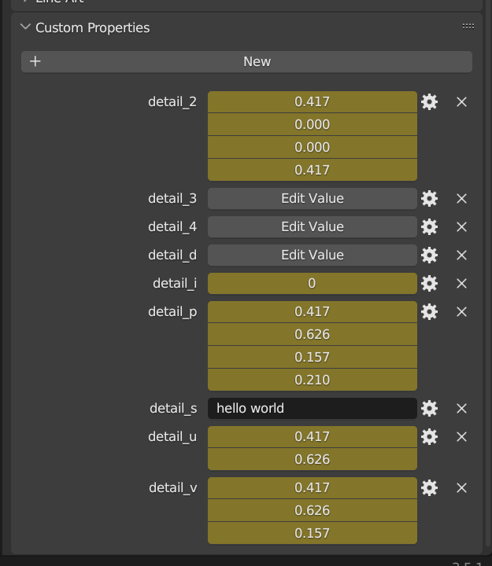
Task: Open settings gear for detail_p property
Action: click(430, 311)
